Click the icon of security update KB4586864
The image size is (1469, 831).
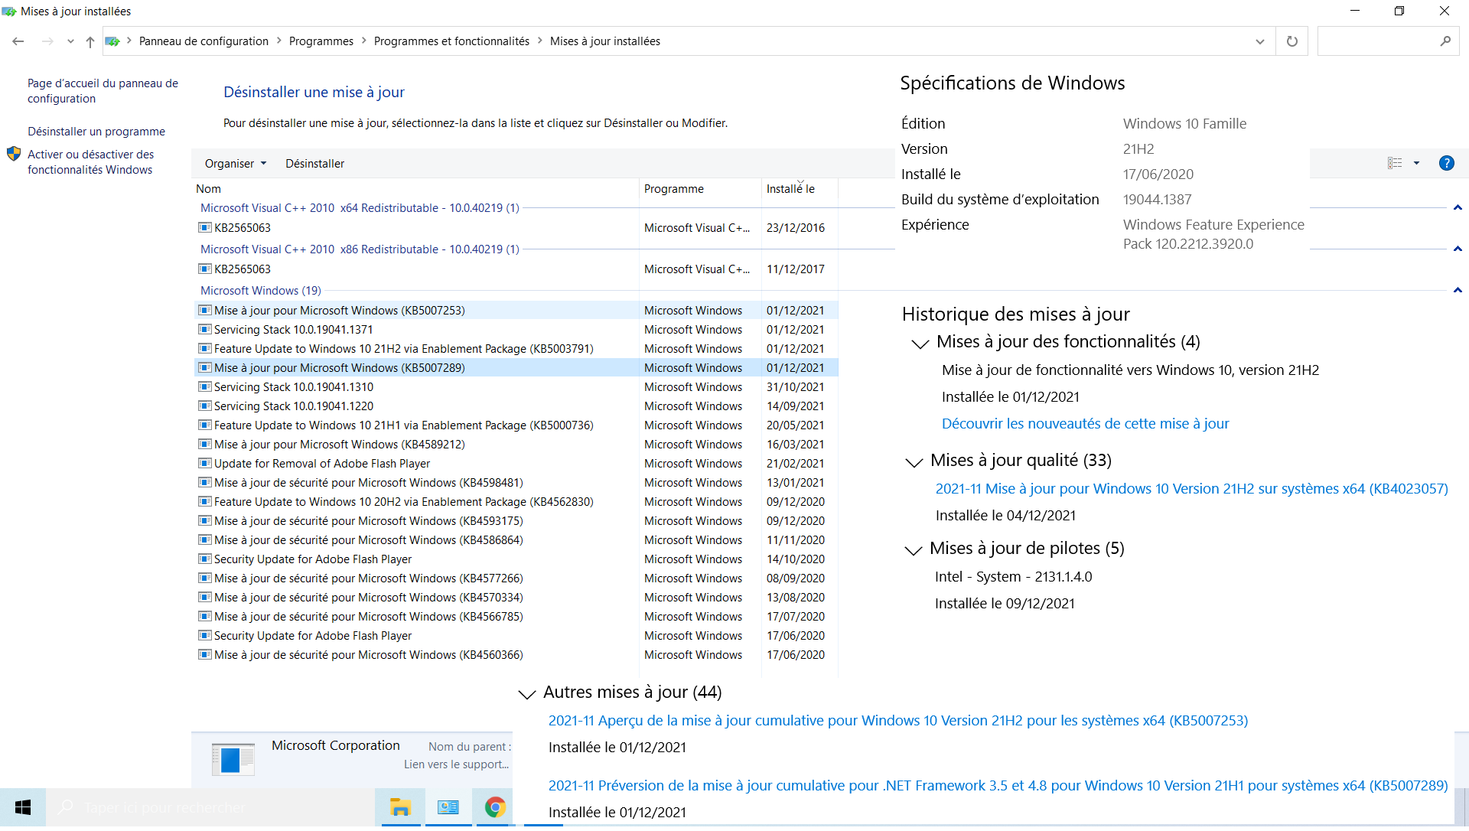click(205, 540)
